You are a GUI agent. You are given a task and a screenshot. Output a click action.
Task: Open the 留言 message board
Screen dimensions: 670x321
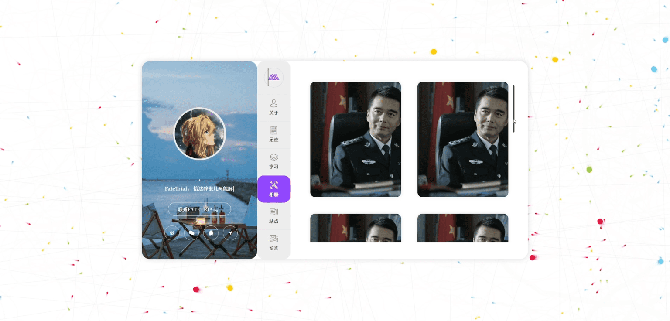pos(273,243)
